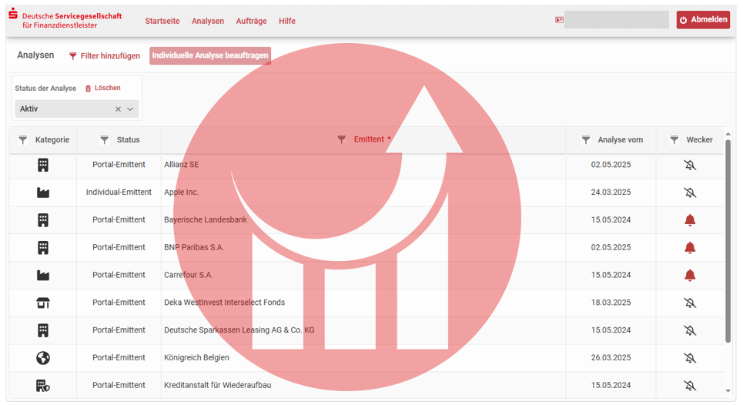Click the building icon for BNP Paribas
743x405 pixels.
point(43,247)
